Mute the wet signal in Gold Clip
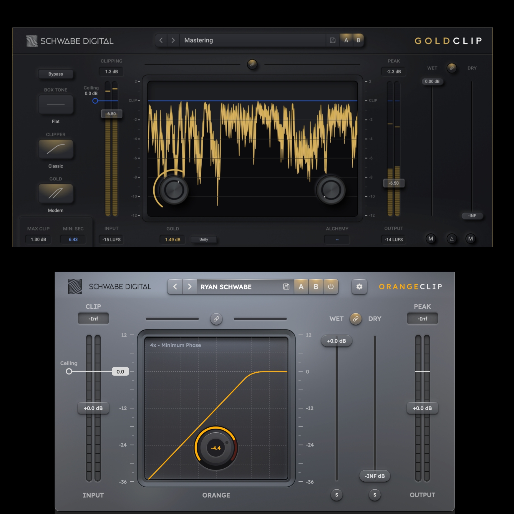Screen dimensions: 514x514 [x=431, y=239]
